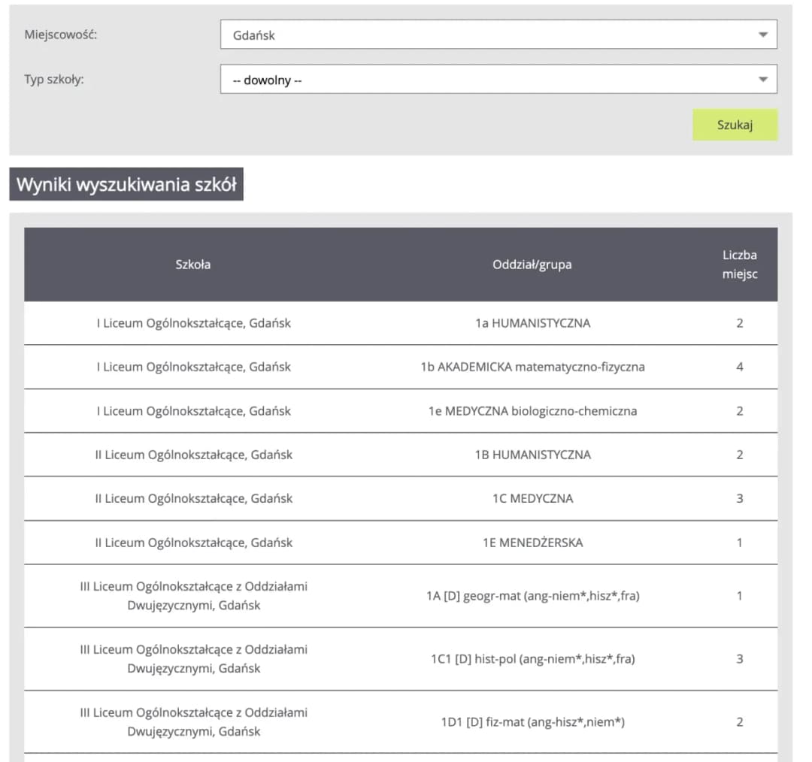
Task: Click the Wyniki wyszukiwania szkół heading
Action: [126, 186]
